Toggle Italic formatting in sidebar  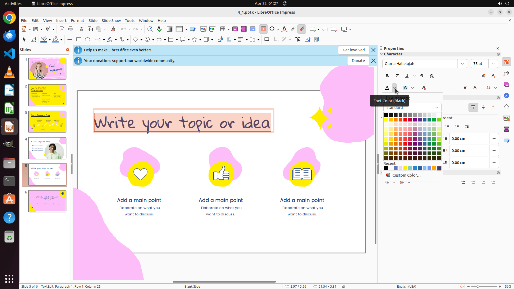397,76
